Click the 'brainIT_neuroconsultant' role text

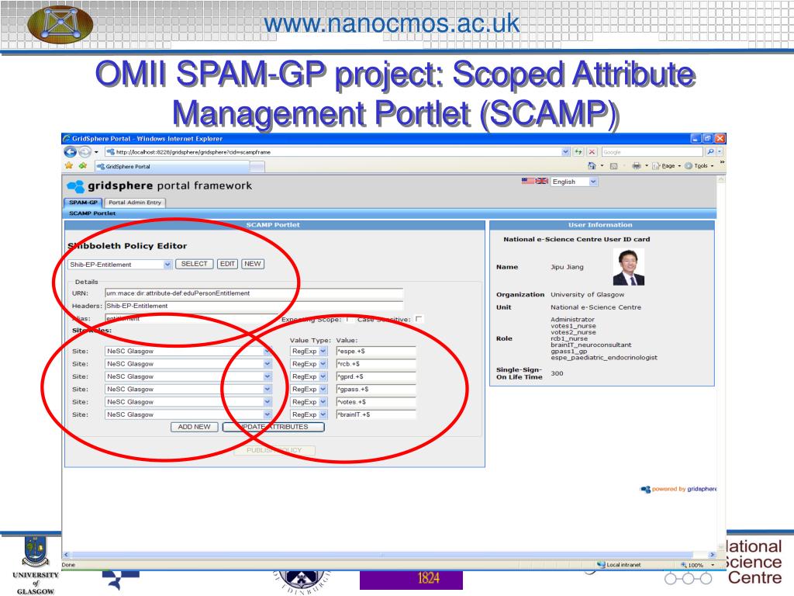591,345
